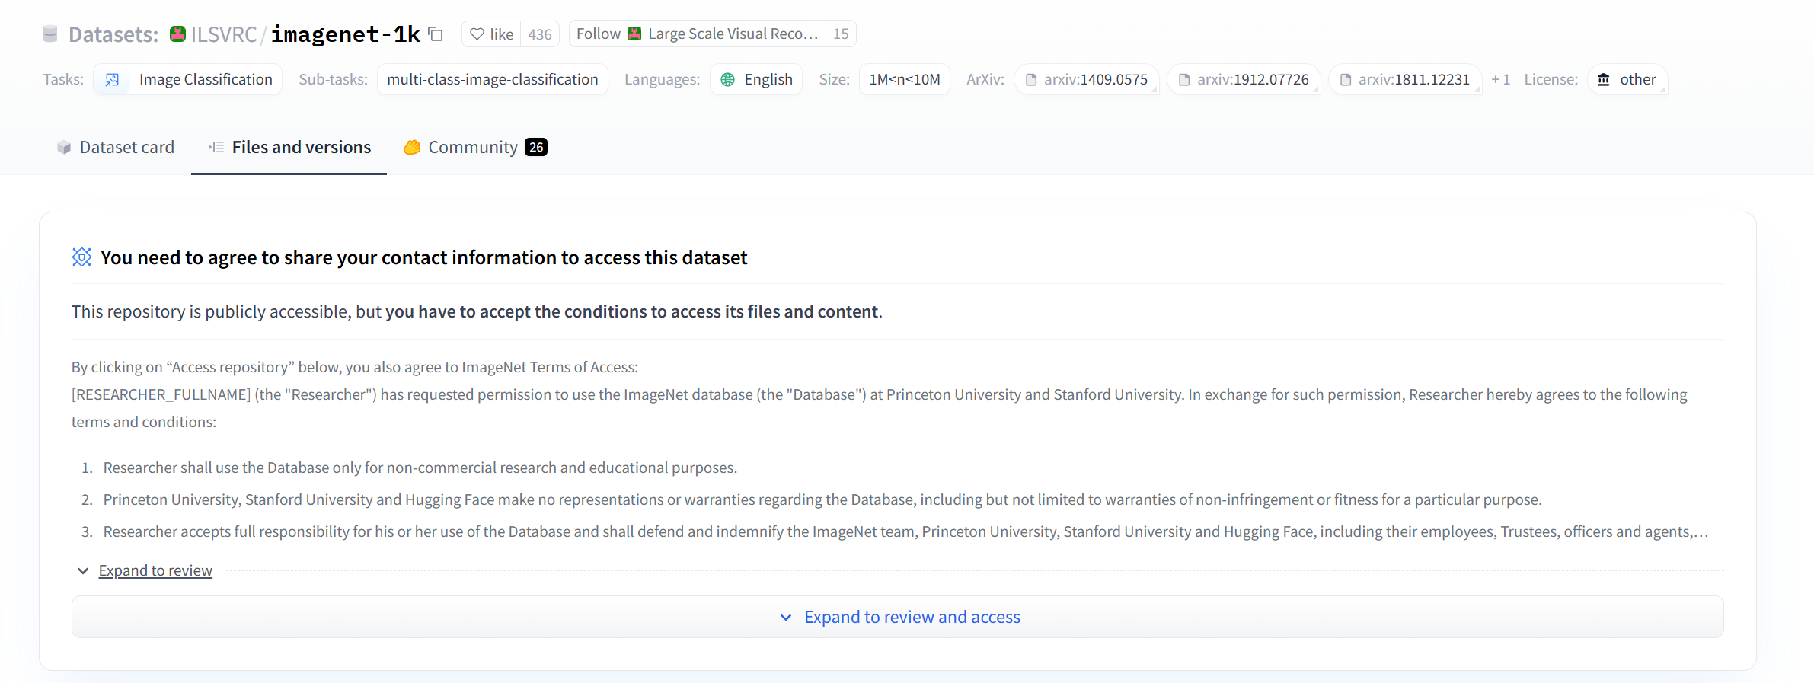Open the imagenet-1k dataset link
Viewport: 1814px width, 683px height.
tap(346, 34)
